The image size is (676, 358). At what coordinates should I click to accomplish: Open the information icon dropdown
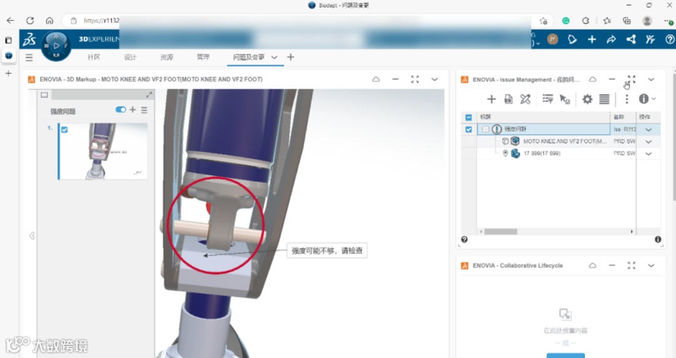[x=647, y=99]
